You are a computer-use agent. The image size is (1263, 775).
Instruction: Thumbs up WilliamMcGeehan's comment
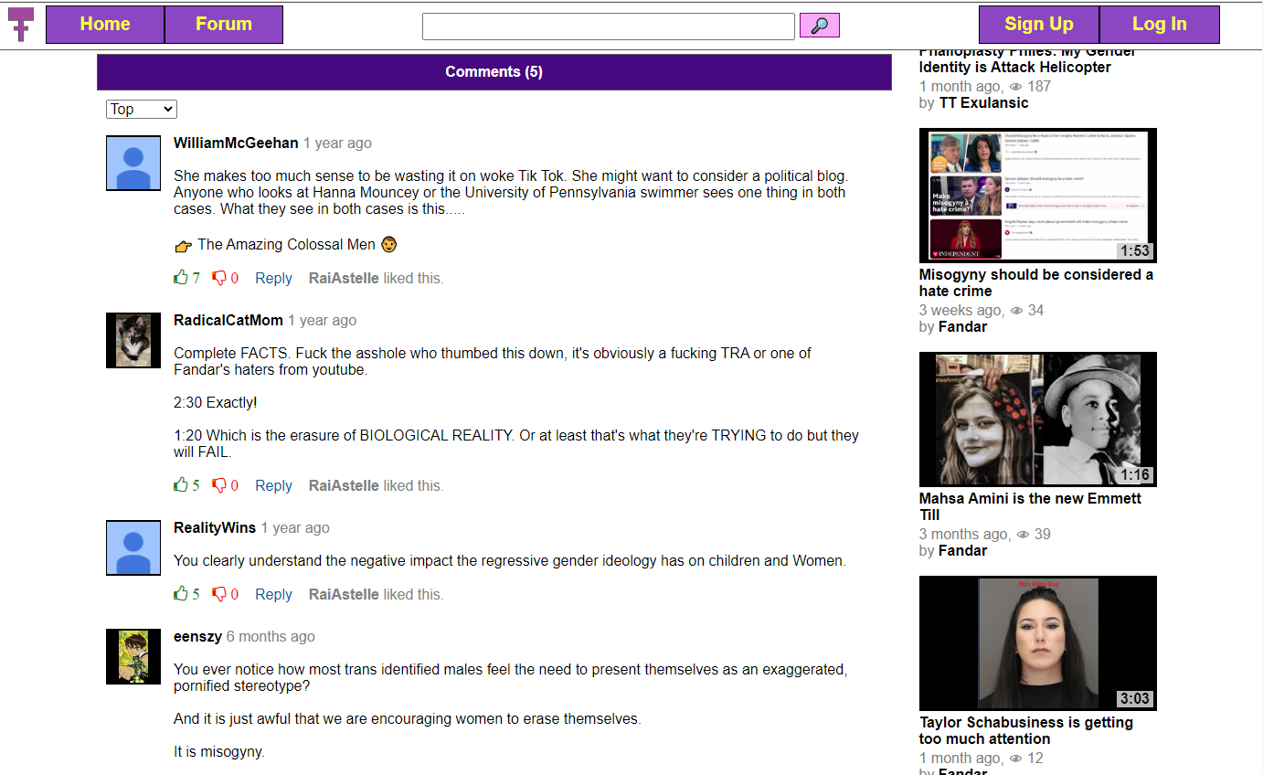coord(181,278)
